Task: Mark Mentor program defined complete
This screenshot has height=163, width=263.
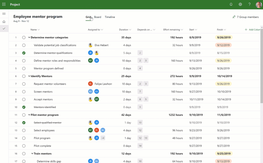Action: (x=24, y=68)
